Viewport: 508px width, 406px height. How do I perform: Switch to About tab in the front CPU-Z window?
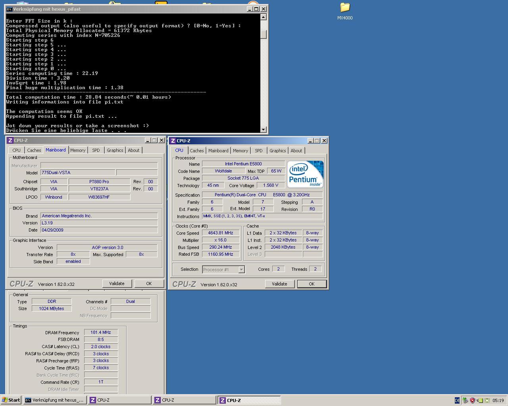(296, 151)
